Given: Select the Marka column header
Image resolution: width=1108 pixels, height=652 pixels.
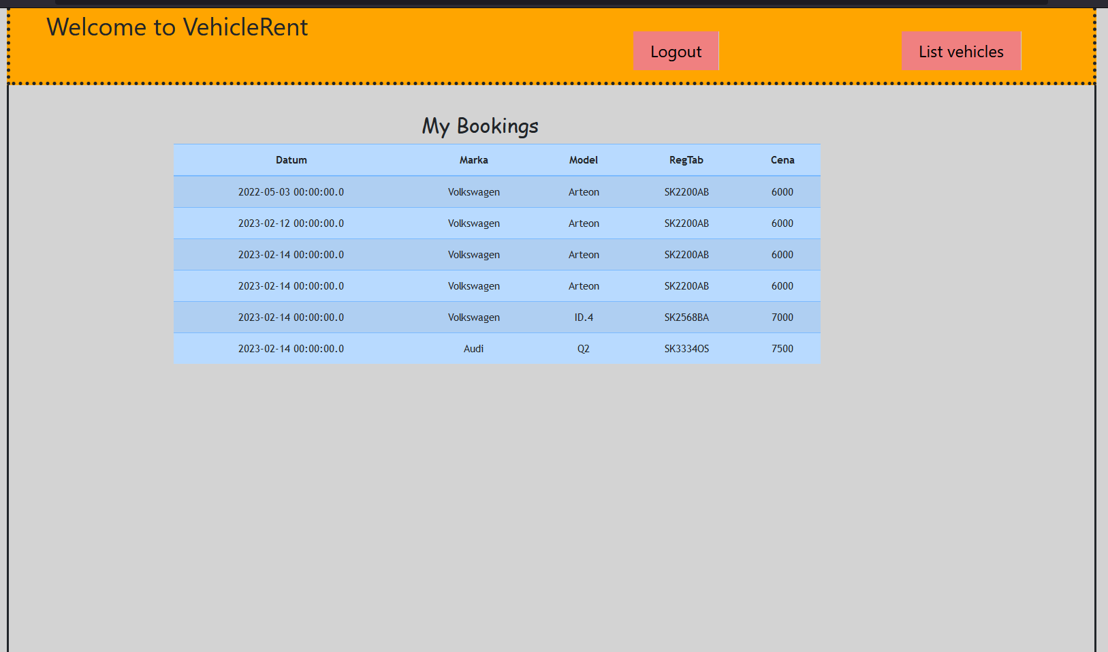Looking at the screenshot, I should (473, 160).
